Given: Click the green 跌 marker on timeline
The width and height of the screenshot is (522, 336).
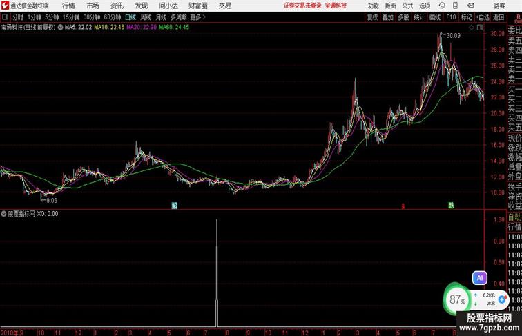Looking at the screenshot, I should tap(451, 206).
